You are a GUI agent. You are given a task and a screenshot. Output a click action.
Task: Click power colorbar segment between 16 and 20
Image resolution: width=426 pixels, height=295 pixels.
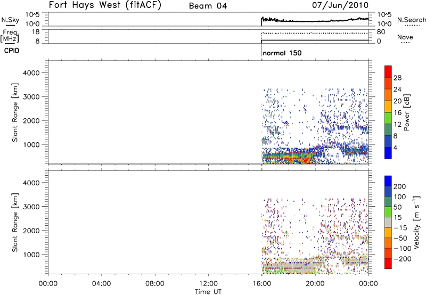point(388,106)
